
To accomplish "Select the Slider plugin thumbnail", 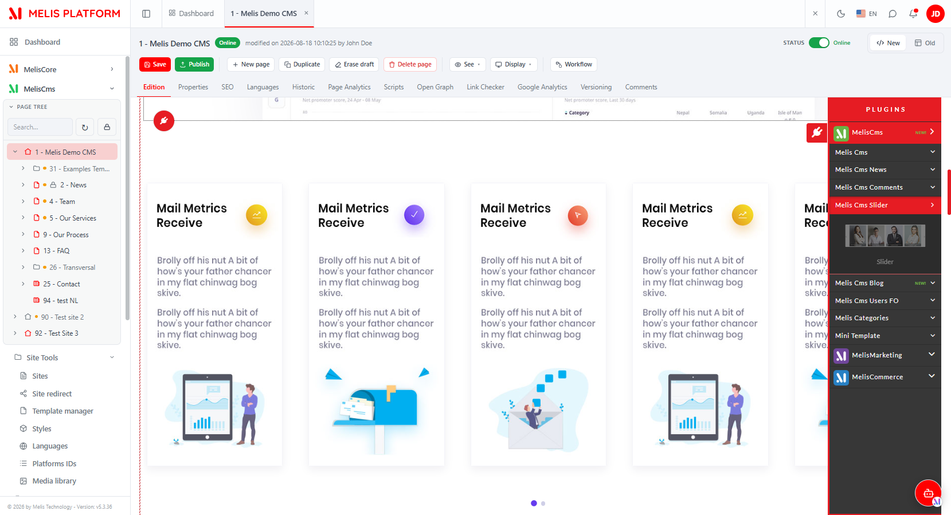I will [885, 235].
